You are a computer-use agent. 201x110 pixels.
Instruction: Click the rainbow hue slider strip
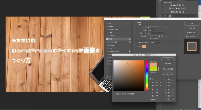tap(147, 76)
